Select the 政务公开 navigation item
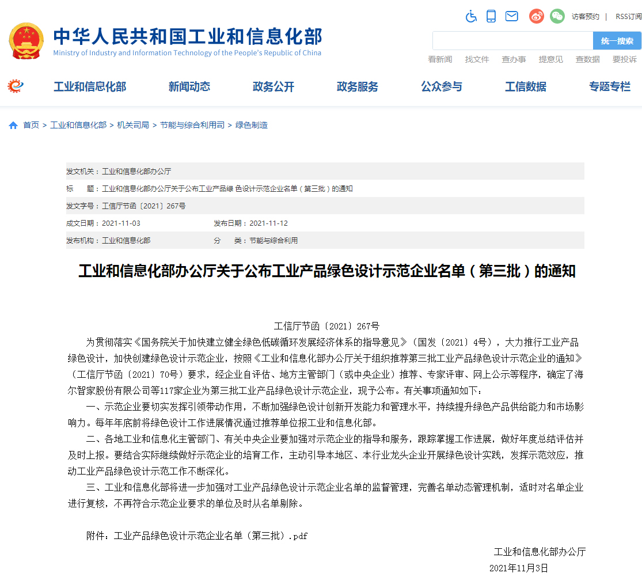This screenshot has width=642, height=588. pos(273,87)
